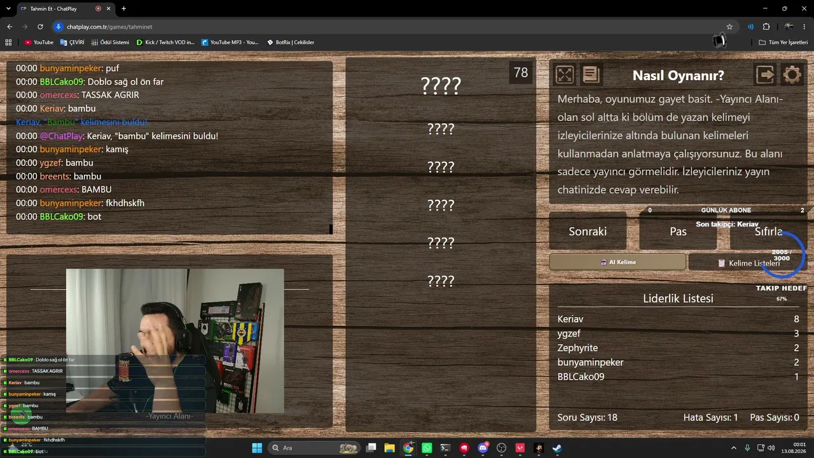Click the exit arrow icon in game header
Viewport: 814px width, 458px height.
(766, 75)
